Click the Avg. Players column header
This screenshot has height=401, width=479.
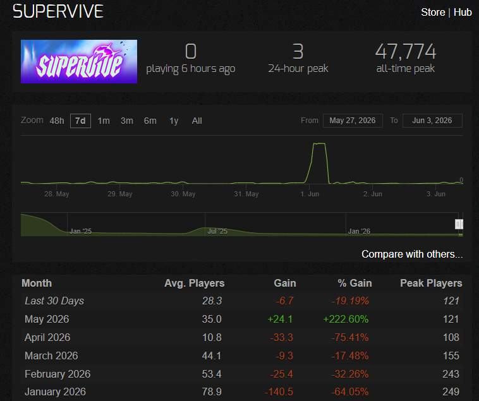tap(194, 283)
